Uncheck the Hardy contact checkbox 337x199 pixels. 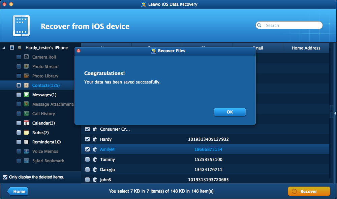87,139
